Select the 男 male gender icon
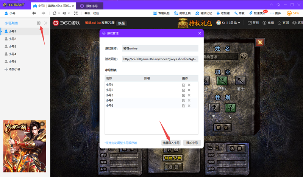 (x=214, y=108)
